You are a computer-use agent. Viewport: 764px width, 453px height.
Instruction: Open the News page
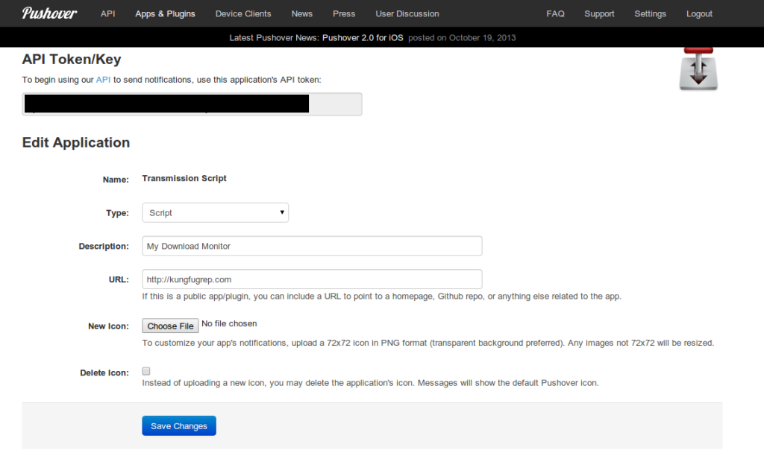302,13
